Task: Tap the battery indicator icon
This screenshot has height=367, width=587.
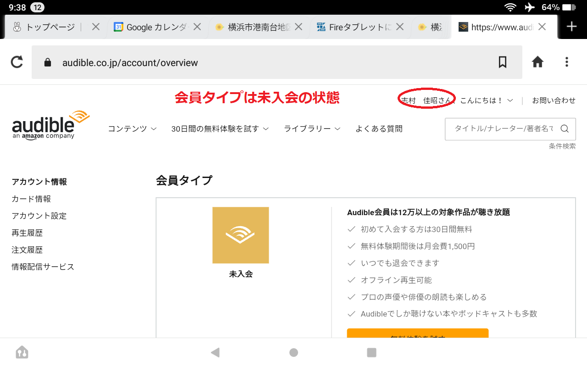Action: (569, 7)
